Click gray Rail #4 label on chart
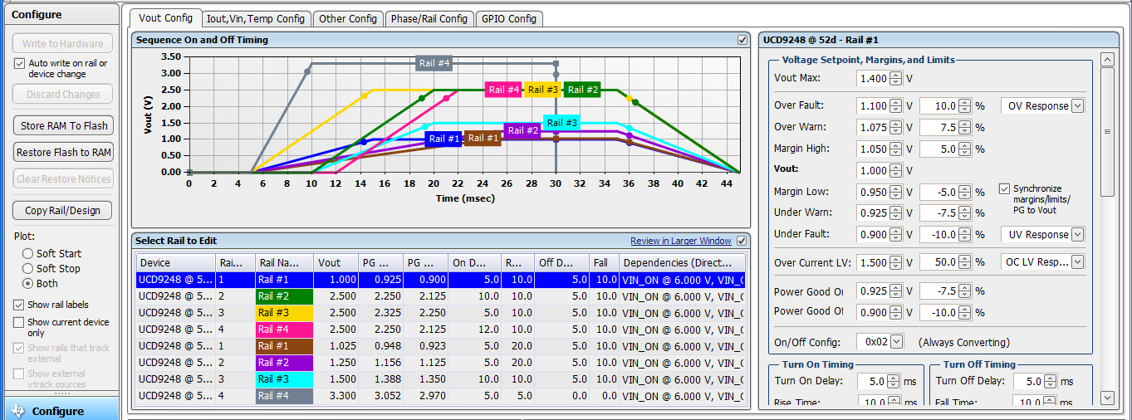1132x420 pixels. click(434, 63)
